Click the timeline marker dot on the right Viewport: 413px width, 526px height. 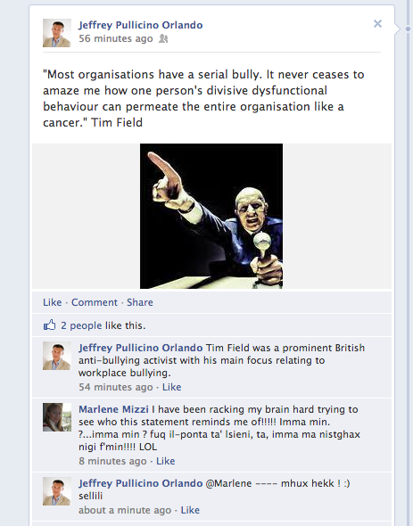click(408, 29)
